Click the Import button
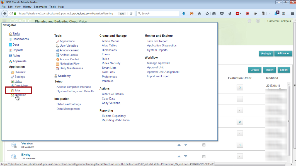Viewport: 296px width, 166px height. click(270, 70)
